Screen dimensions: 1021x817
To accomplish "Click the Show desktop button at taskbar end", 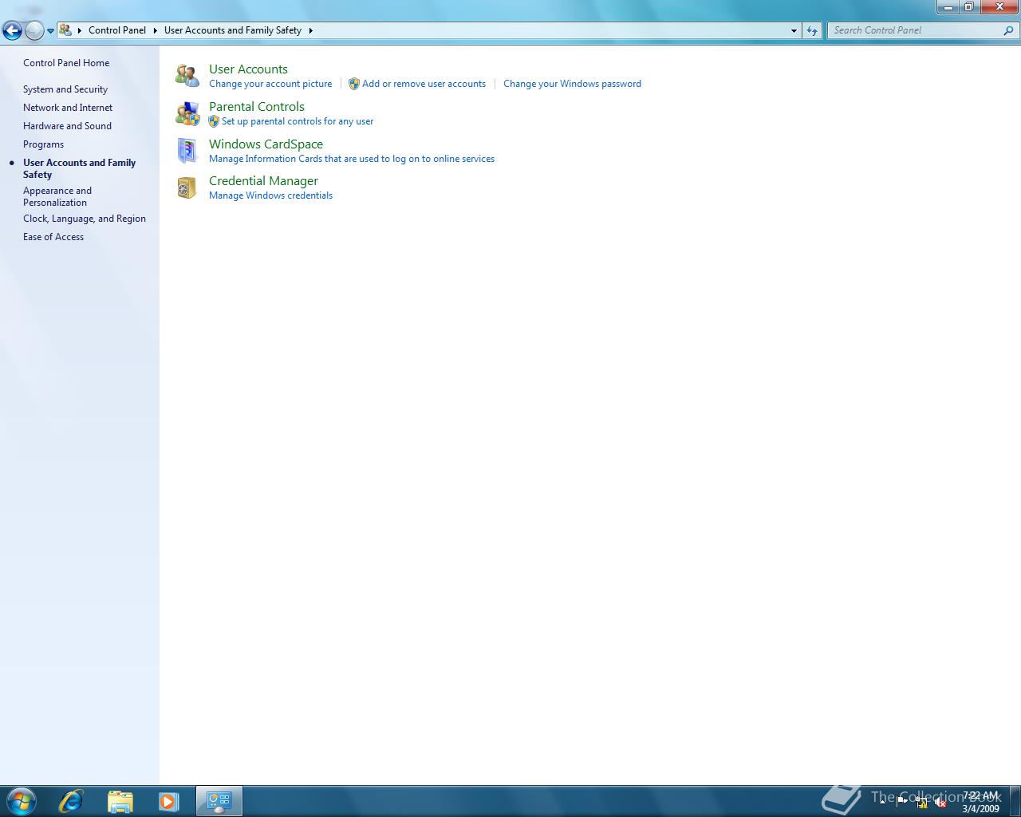I will (1015, 801).
